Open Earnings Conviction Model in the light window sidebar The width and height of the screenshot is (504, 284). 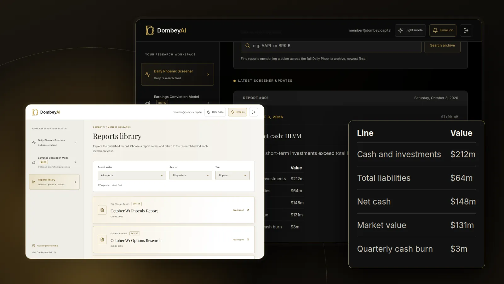[54, 162]
